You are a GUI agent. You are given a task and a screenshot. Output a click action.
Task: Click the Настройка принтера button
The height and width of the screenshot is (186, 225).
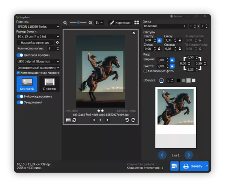(35, 43)
